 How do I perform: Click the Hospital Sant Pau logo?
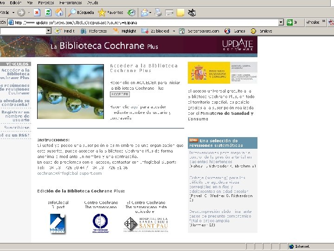(146, 225)
